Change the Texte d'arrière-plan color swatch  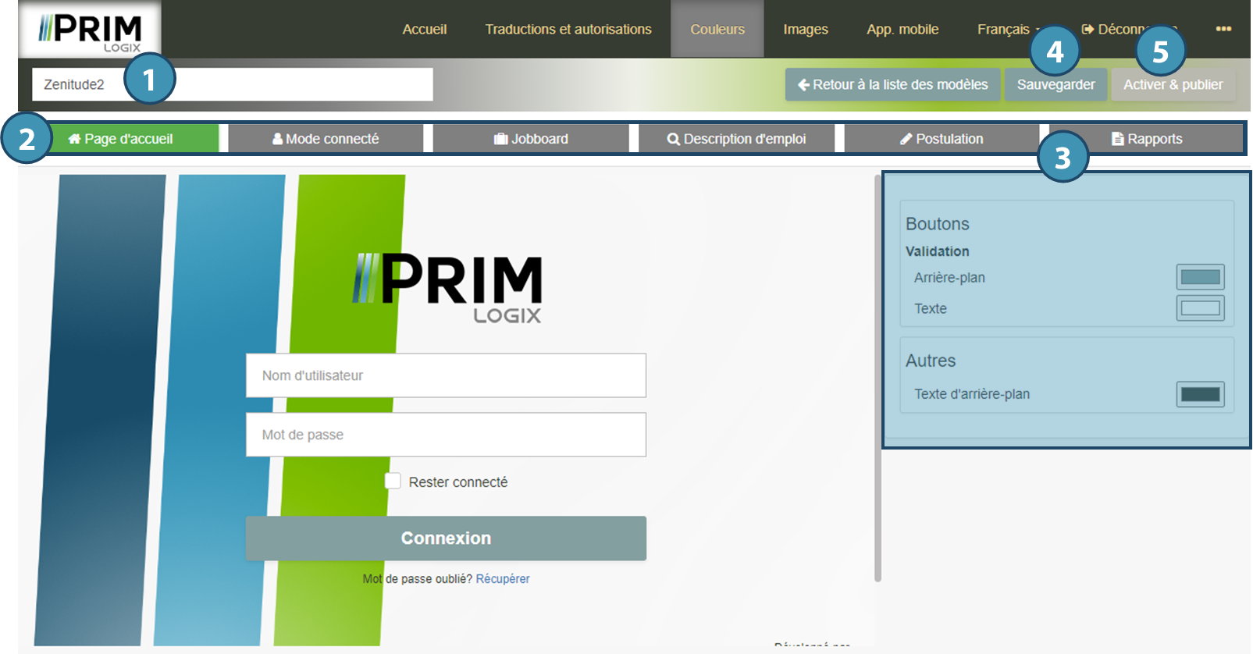click(1200, 394)
